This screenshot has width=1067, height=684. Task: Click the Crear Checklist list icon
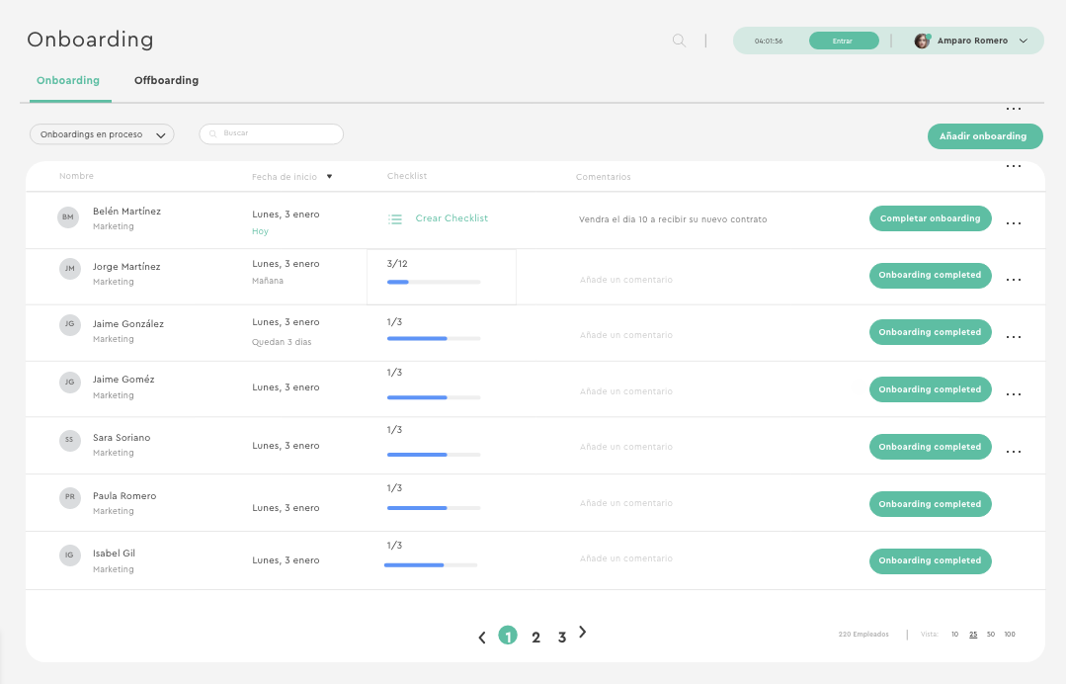click(395, 219)
